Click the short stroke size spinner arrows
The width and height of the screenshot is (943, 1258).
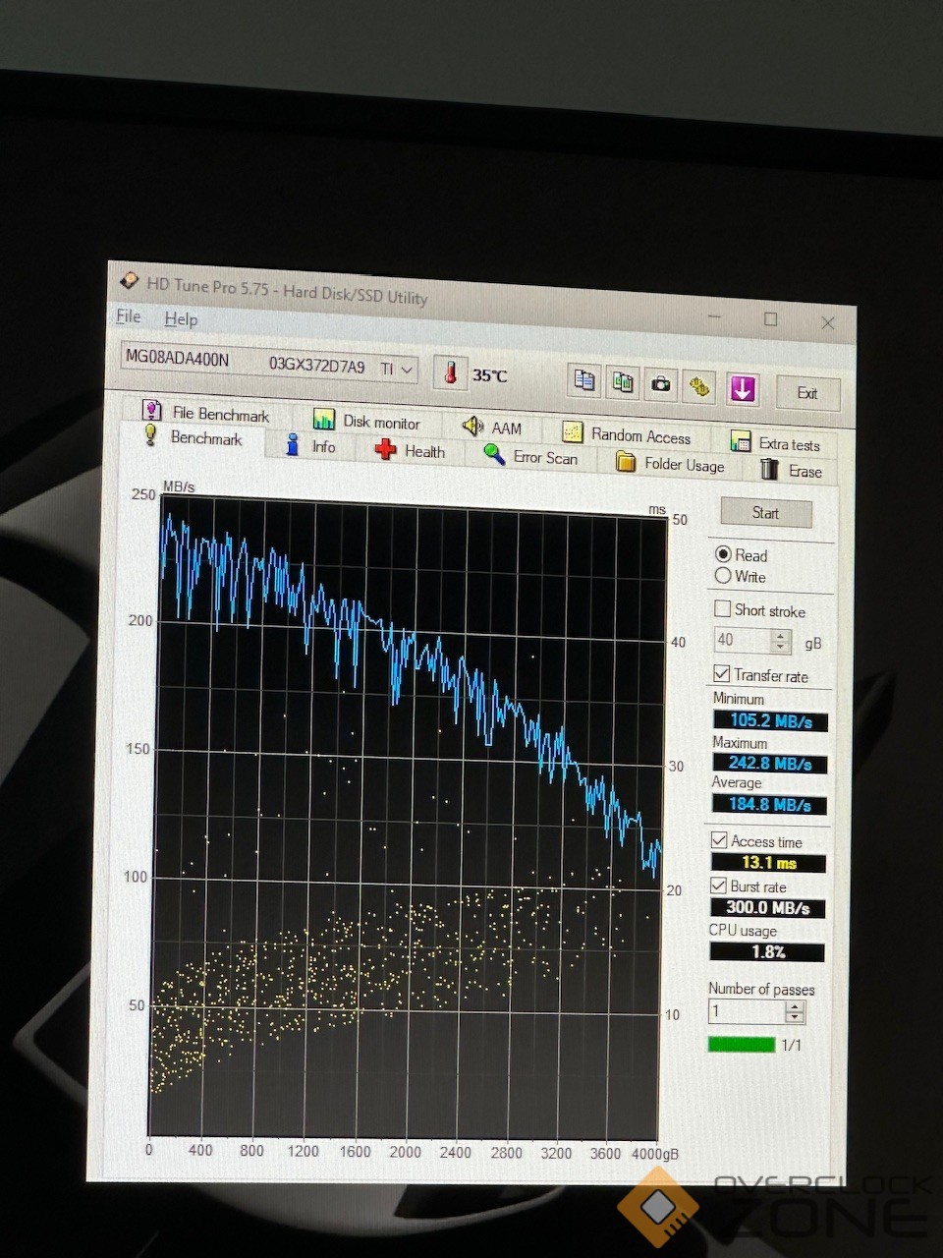tap(780, 642)
